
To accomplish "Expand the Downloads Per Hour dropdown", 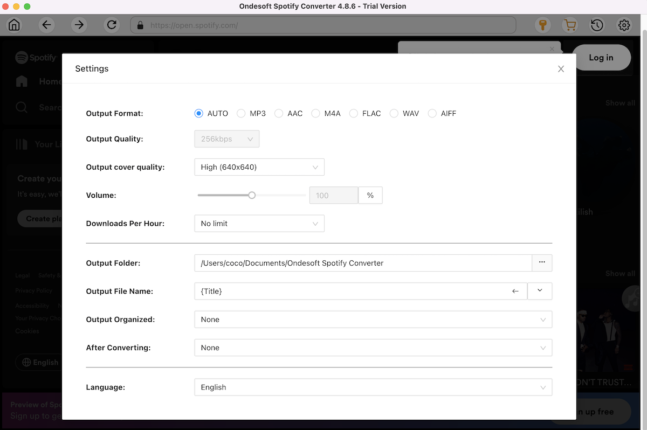I will pyautogui.click(x=259, y=223).
